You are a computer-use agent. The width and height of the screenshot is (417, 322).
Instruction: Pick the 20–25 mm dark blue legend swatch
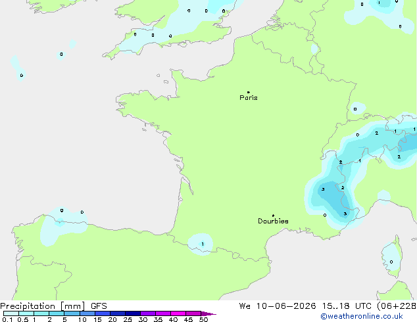coord(118,313)
